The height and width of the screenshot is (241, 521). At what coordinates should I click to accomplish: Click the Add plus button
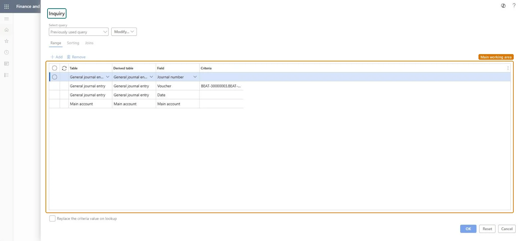[x=56, y=57]
